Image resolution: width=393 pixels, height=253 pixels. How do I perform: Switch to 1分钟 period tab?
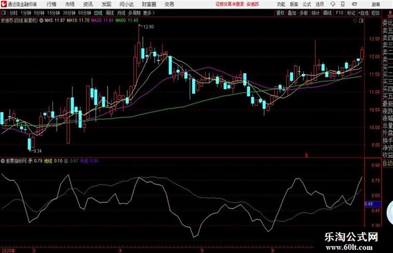[x=26, y=13]
